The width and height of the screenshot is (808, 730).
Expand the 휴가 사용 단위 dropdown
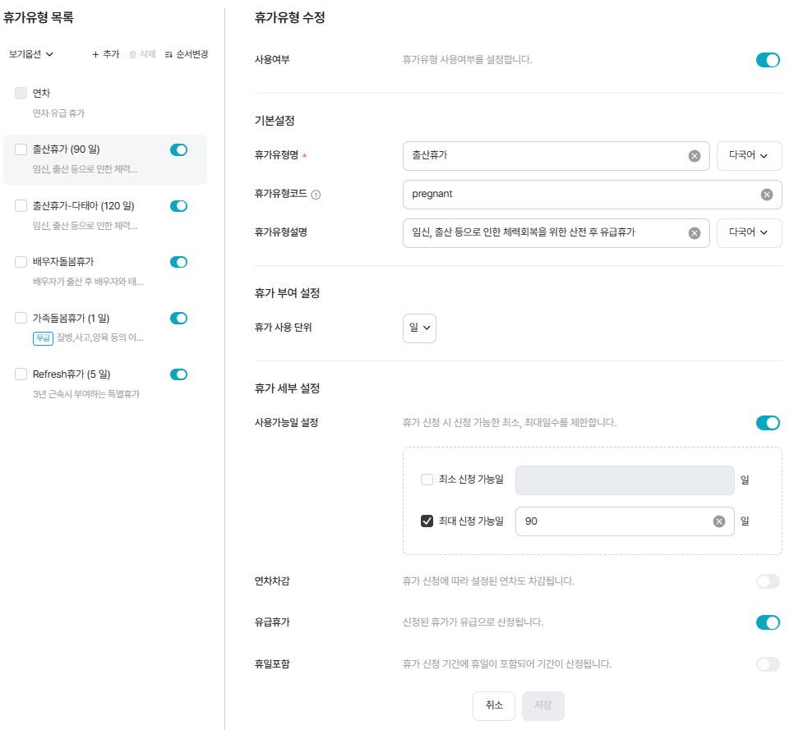point(419,328)
